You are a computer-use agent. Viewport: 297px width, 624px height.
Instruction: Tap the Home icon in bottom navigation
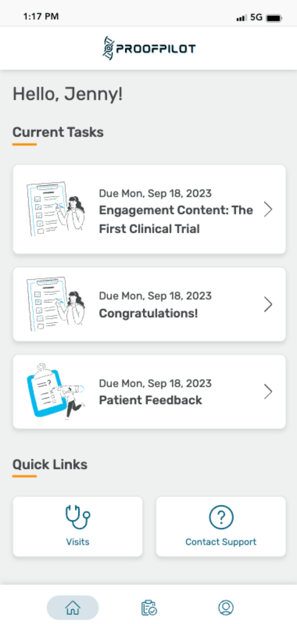(73, 607)
